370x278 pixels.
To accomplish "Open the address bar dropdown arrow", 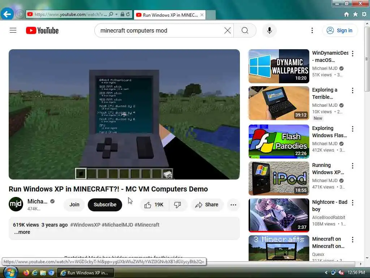I will click(x=117, y=14).
